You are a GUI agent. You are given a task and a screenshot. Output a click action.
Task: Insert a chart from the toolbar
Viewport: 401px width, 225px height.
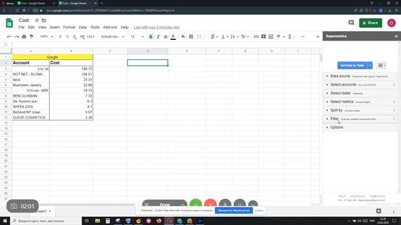pos(271,37)
